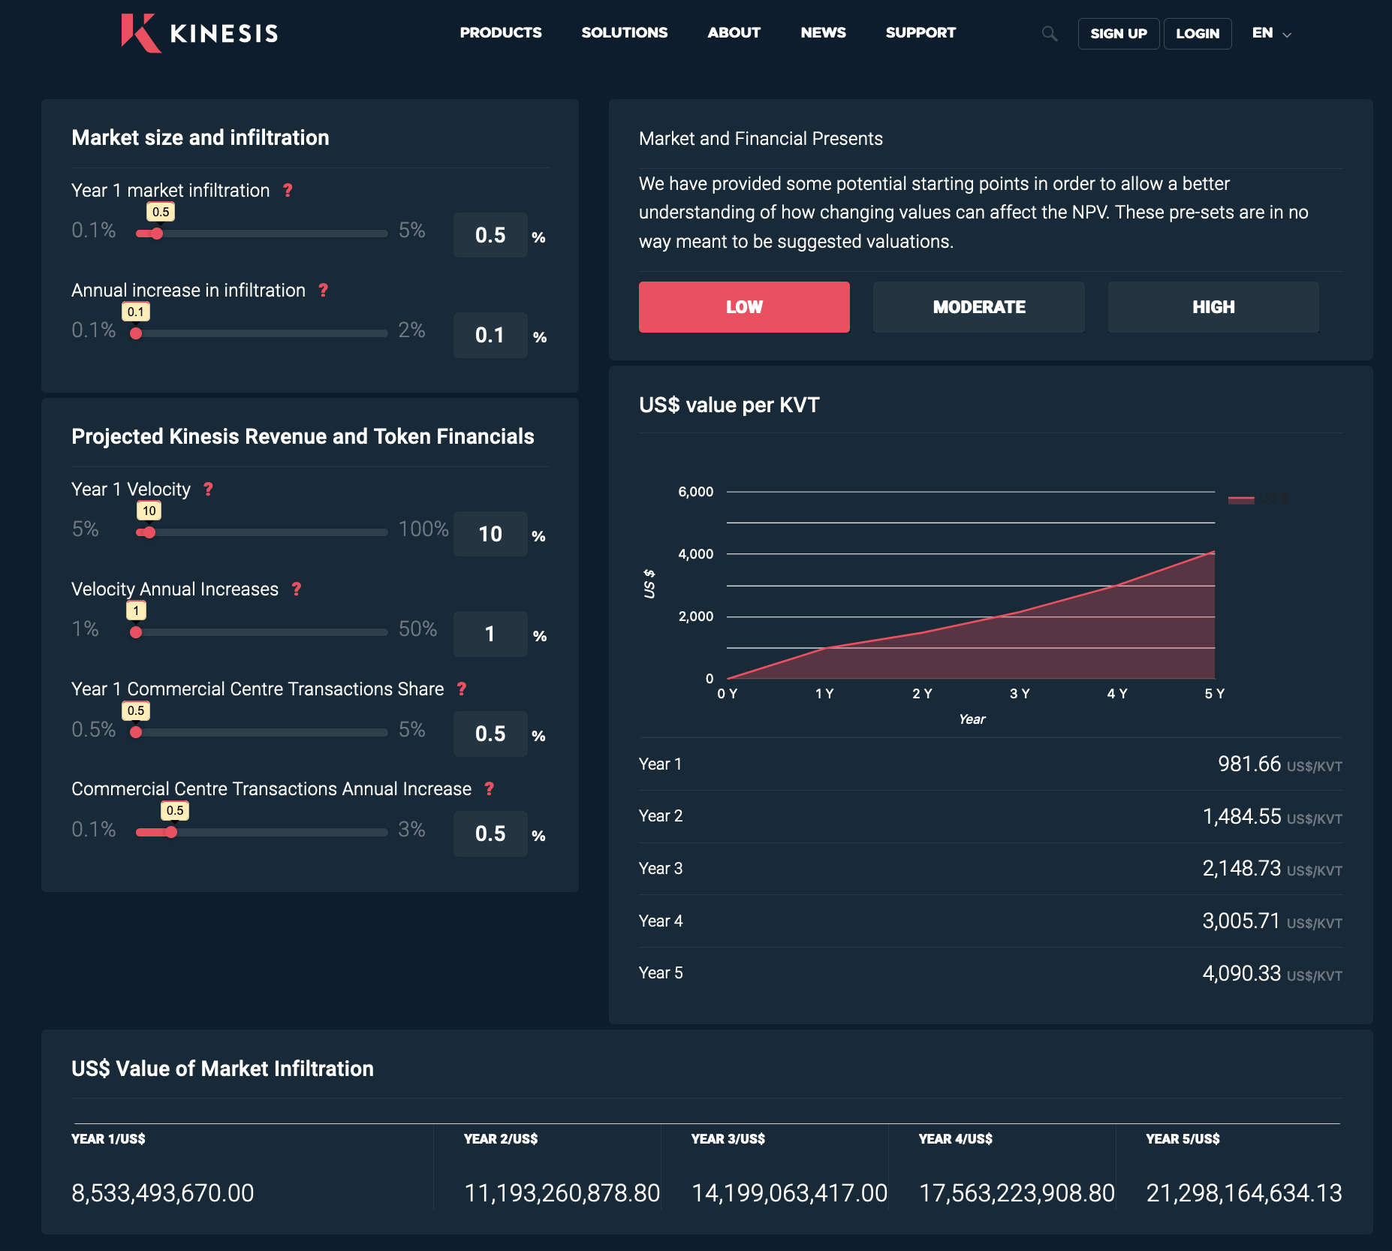Click the 6,000 label on chart axis

[x=696, y=492]
